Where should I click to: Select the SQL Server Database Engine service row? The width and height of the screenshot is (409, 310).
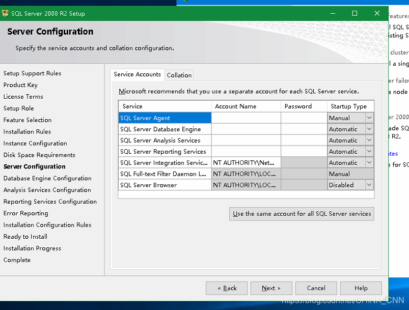coord(165,129)
